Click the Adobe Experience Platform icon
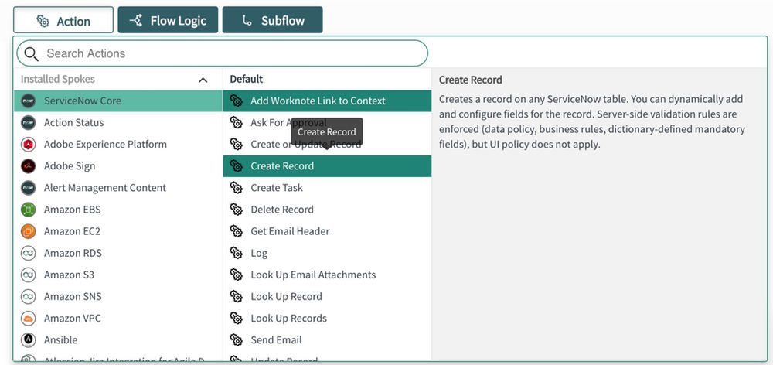 click(x=28, y=144)
